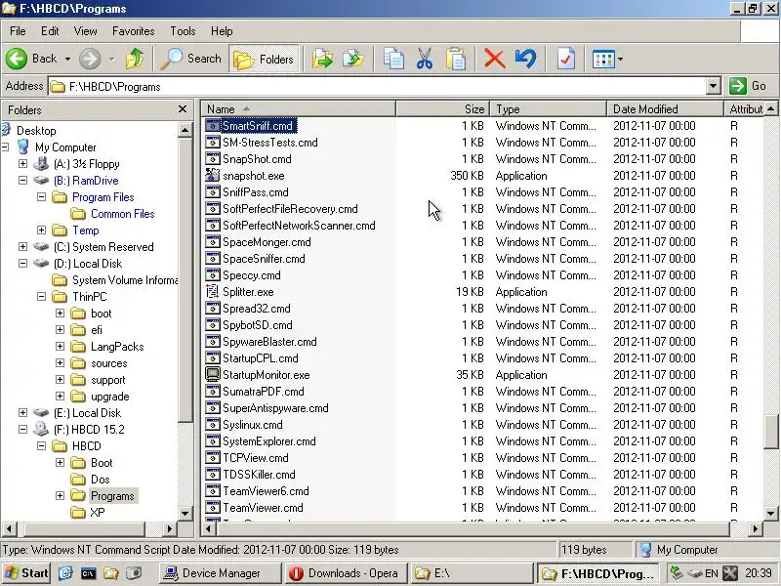Click the Copy toolbar icon
This screenshot has height=586, width=781.
[393, 59]
